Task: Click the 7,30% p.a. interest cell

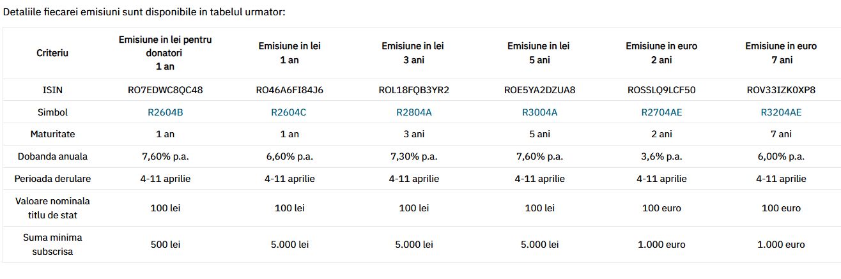Action: [x=414, y=156]
